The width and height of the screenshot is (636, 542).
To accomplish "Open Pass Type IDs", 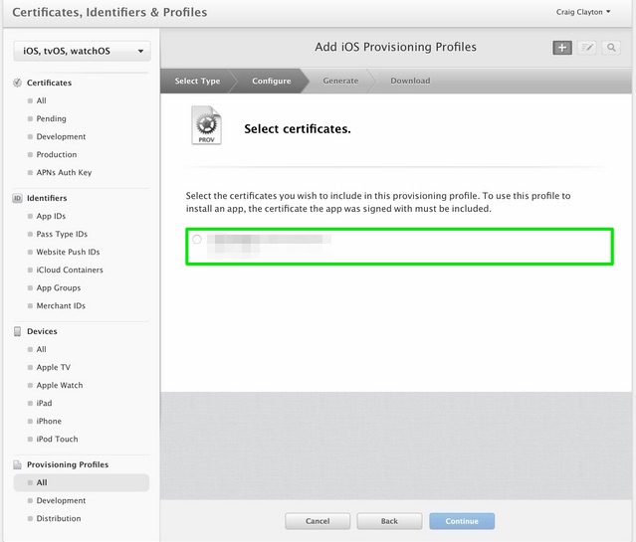I will click(x=62, y=234).
